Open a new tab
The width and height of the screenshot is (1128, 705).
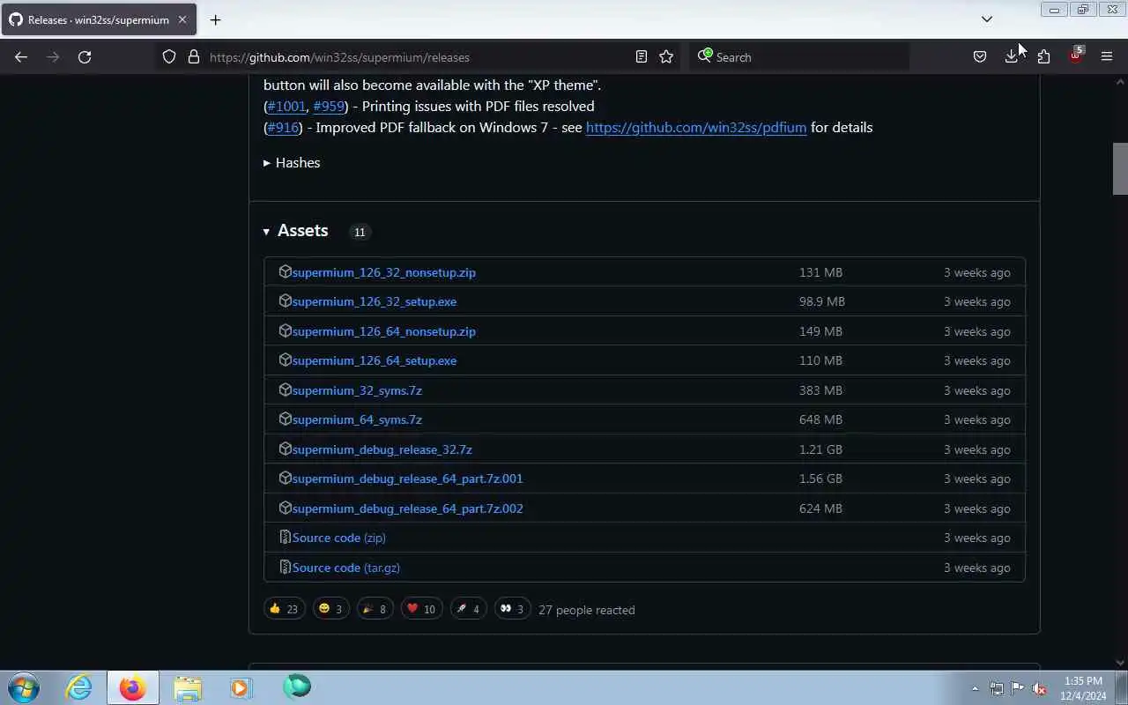tap(215, 19)
